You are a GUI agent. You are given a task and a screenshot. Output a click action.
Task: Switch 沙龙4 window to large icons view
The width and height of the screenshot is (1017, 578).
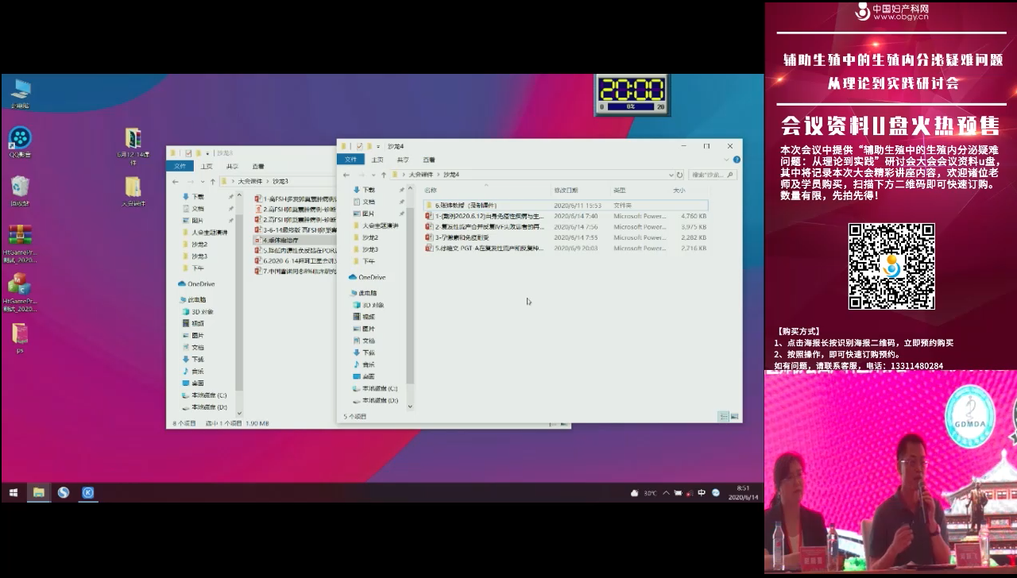pyautogui.click(x=734, y=416)
